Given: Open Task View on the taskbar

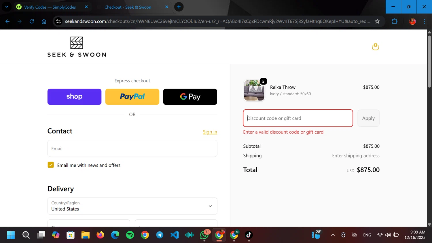Looking at the screenshot, I should click(x=41, y=235).
